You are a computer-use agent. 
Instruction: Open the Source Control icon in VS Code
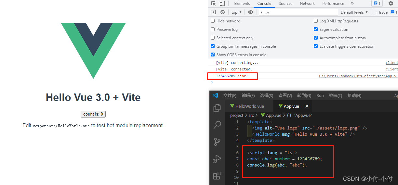[217, 142]
